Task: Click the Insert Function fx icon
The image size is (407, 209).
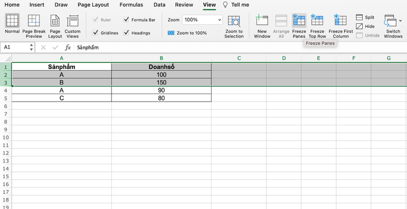Action: (x=68, y=48)
